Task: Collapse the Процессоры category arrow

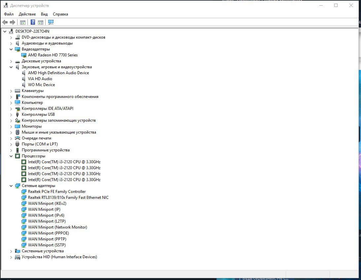Action: (x=11, y=156)
